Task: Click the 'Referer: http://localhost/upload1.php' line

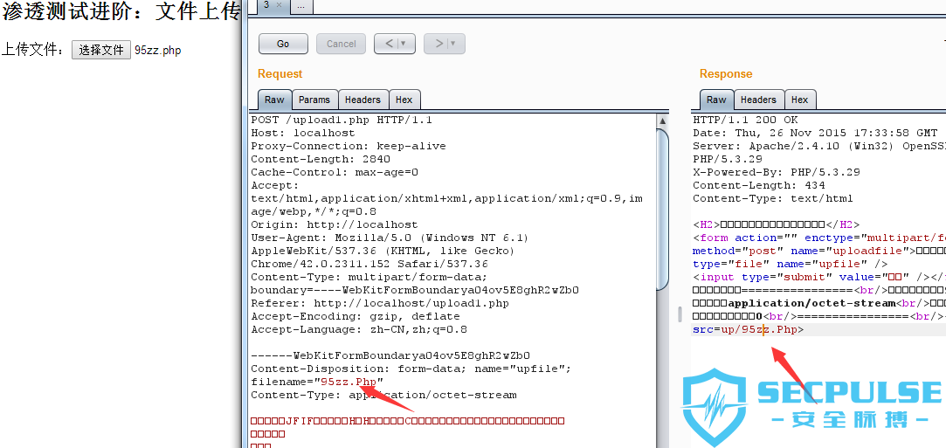Action: [379, 303]
